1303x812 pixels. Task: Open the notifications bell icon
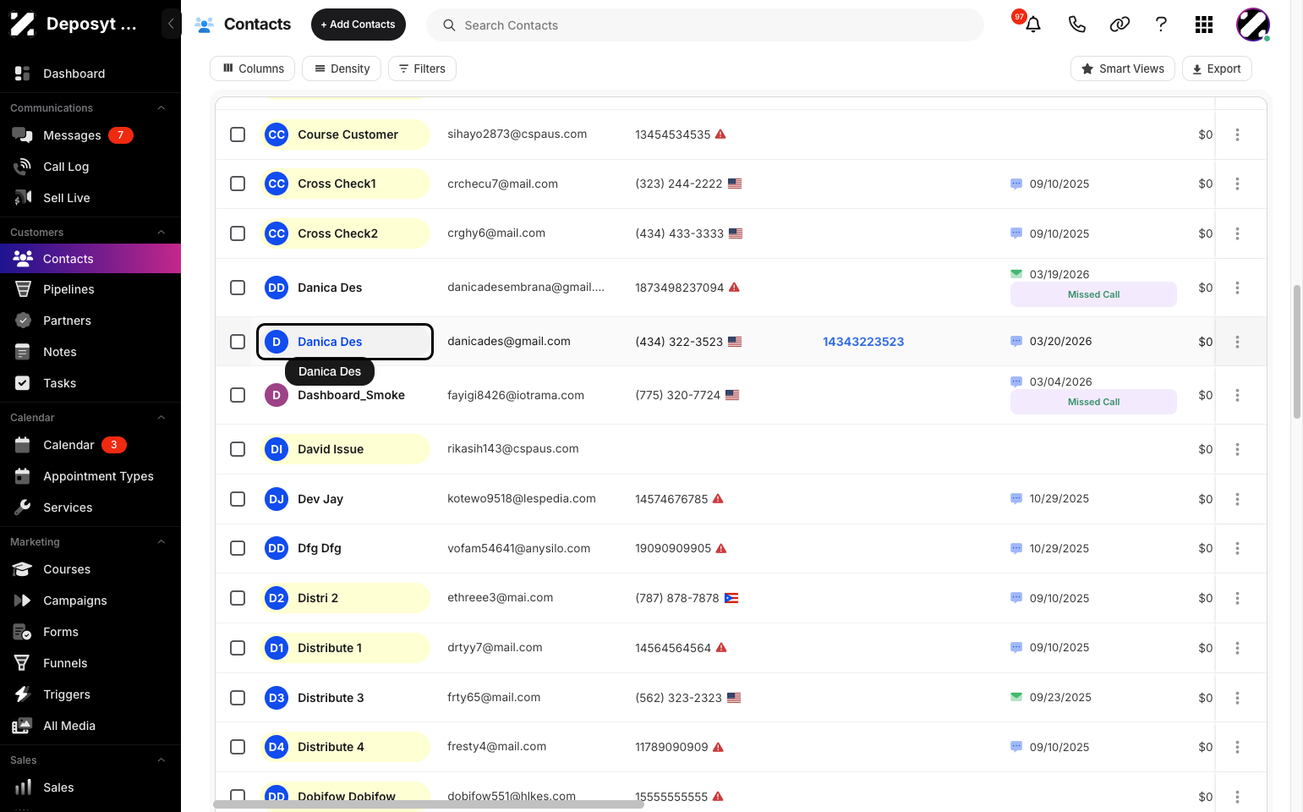tap(1032, 25)
